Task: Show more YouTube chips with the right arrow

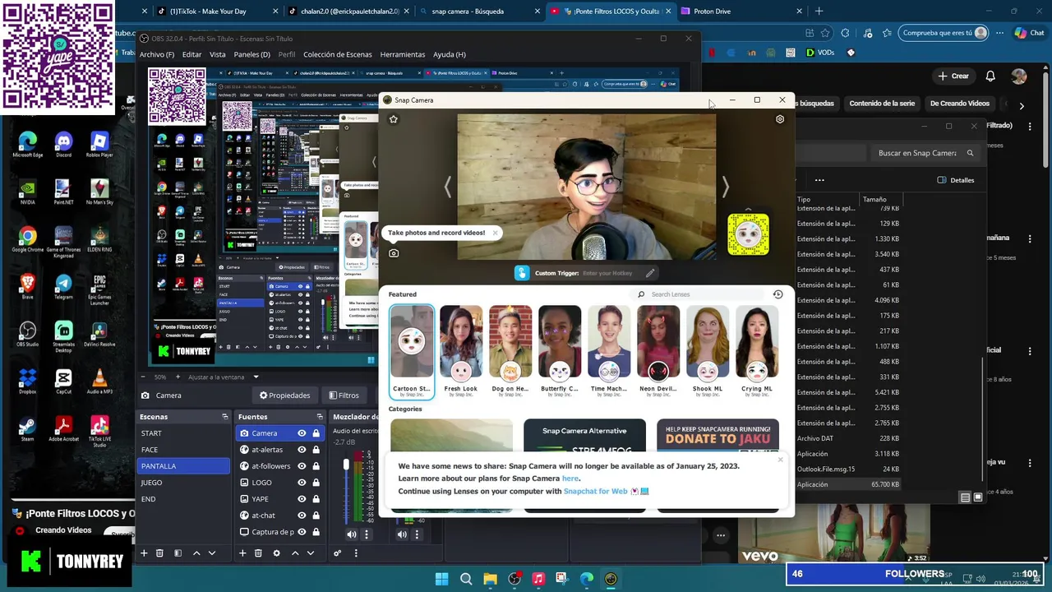Action: point(1021,105)
